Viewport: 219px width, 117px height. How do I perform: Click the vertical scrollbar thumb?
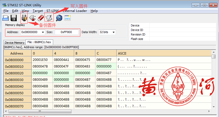click(x=214, y=56)
